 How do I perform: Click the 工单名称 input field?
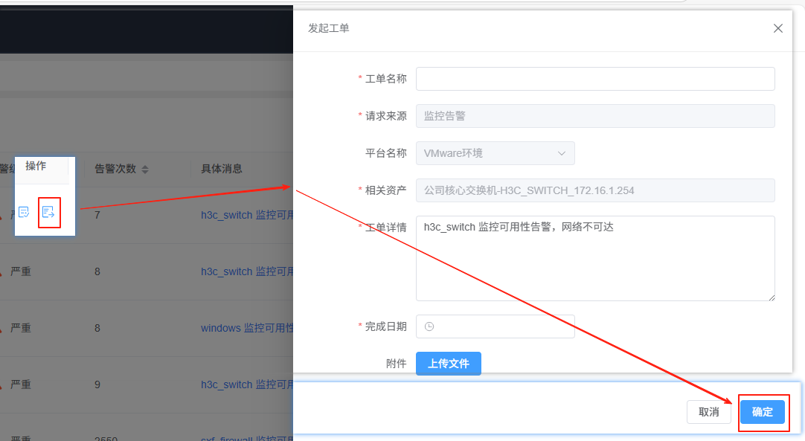click(x=595, y=79)
